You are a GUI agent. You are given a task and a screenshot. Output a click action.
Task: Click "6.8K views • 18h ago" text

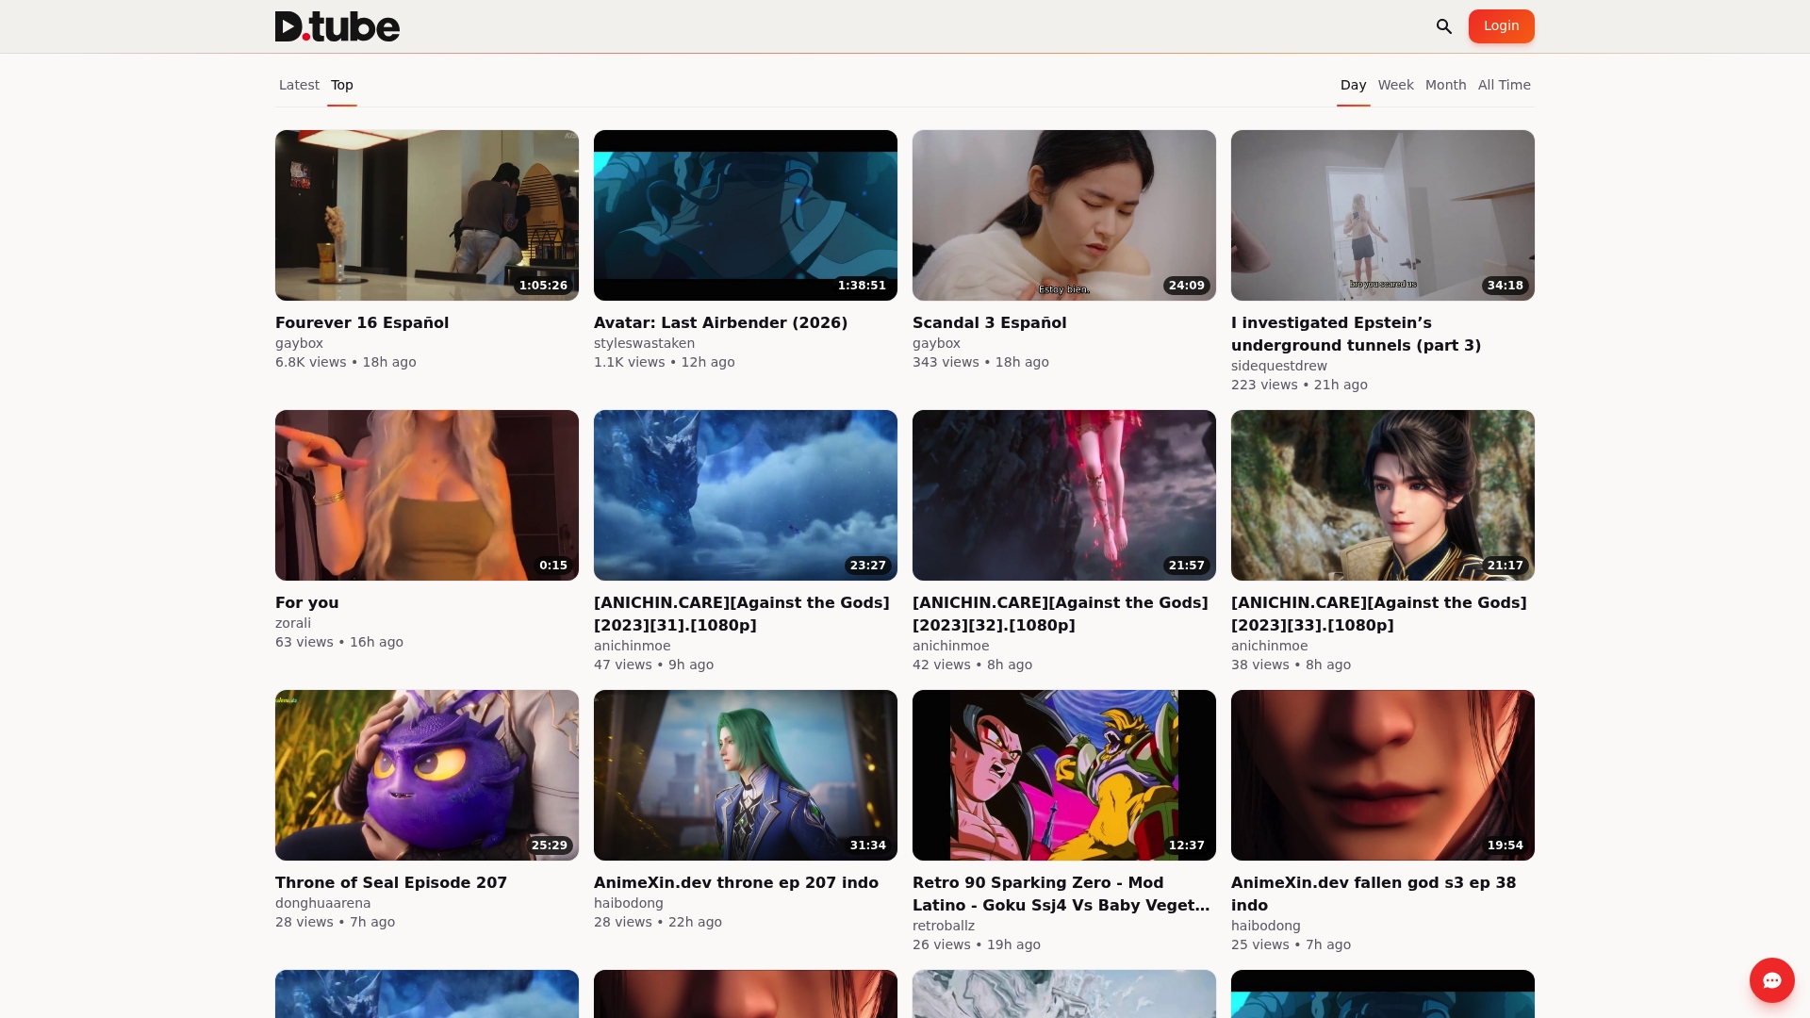coord(346,363)
